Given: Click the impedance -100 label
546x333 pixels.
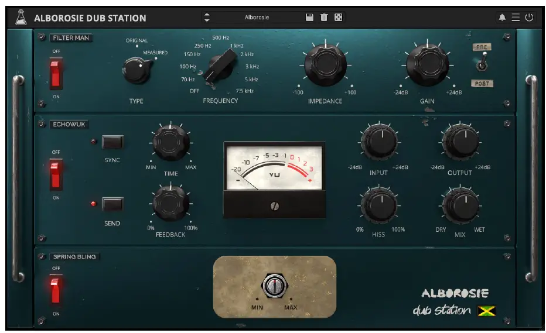Looking at the screenshot, I should click(298, 92).
